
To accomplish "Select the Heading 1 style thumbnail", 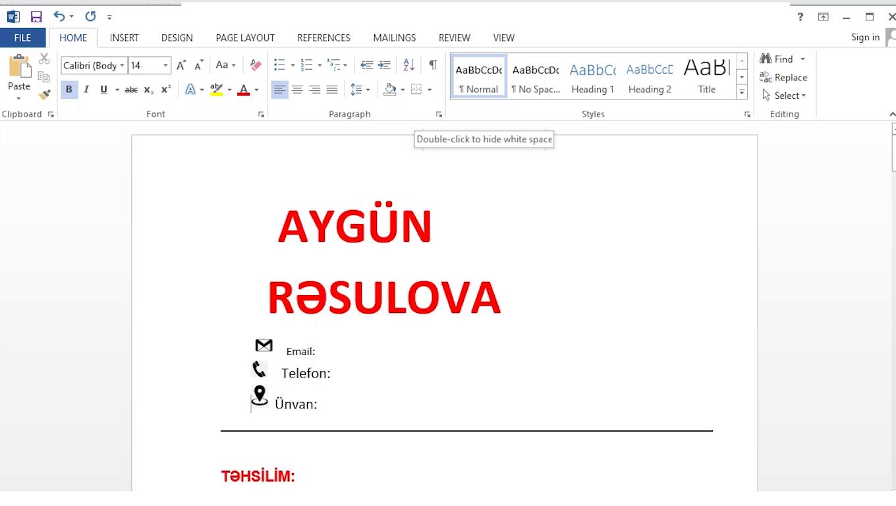I will (x=592, y=77).
